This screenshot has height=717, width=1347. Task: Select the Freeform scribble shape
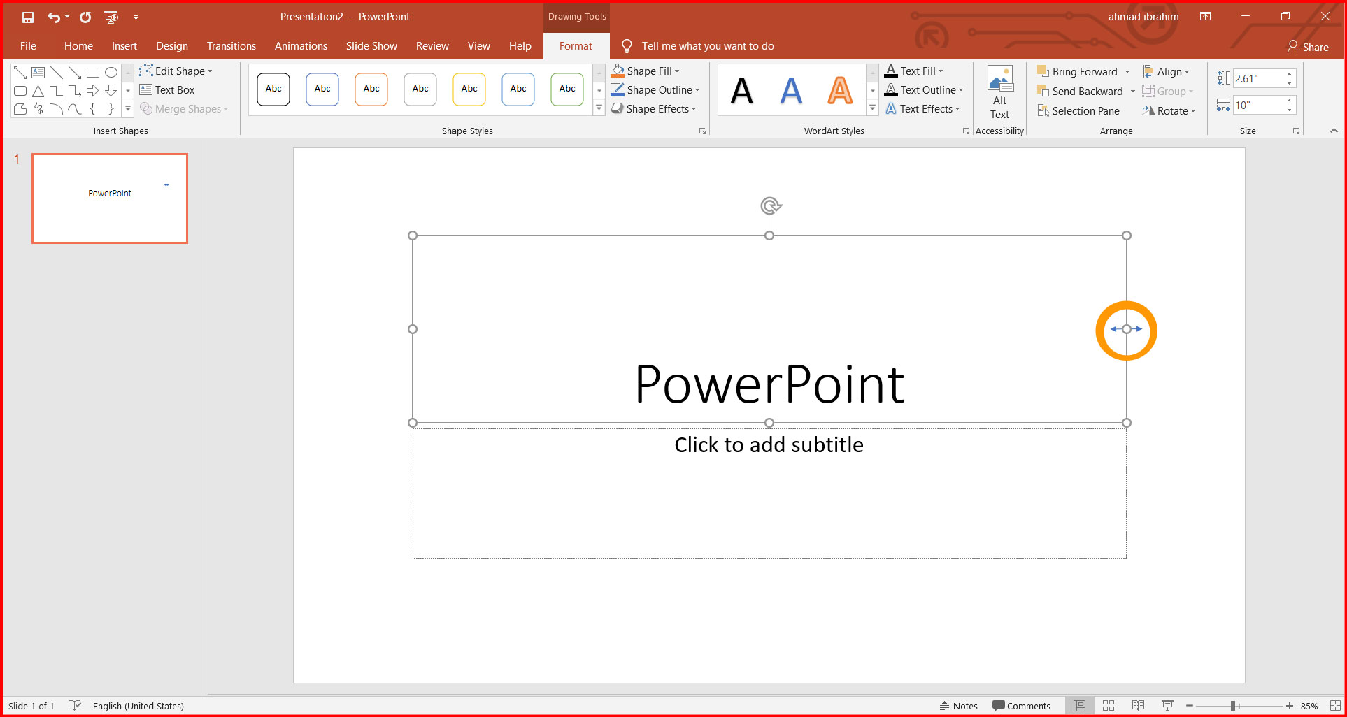pos(38,109)
